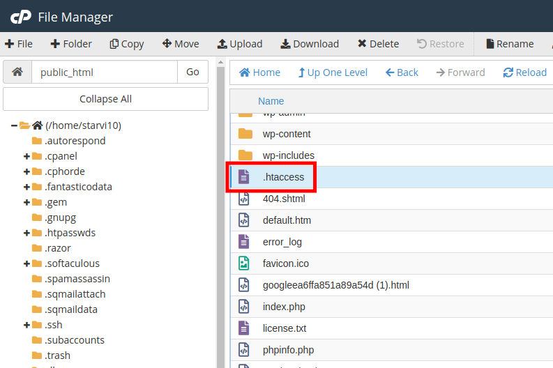Go to Home in navigation bar
Image resolution: width=553 pixels, height=368 pixels.
click(259, 72)
